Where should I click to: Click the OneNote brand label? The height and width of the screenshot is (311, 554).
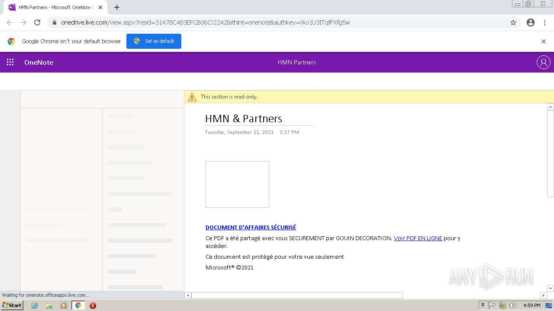(x=39, y=62)
